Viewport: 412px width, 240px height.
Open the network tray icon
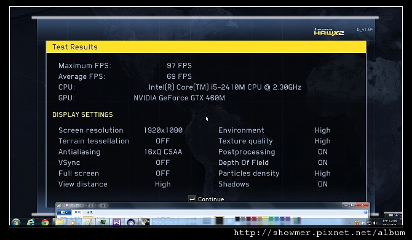pos(369,223)
